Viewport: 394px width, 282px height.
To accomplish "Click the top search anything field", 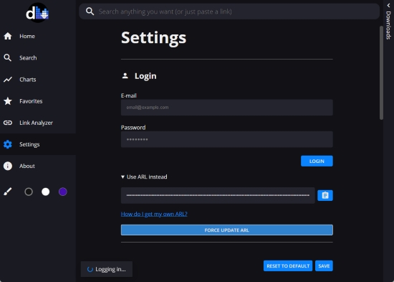I will 229,11.
